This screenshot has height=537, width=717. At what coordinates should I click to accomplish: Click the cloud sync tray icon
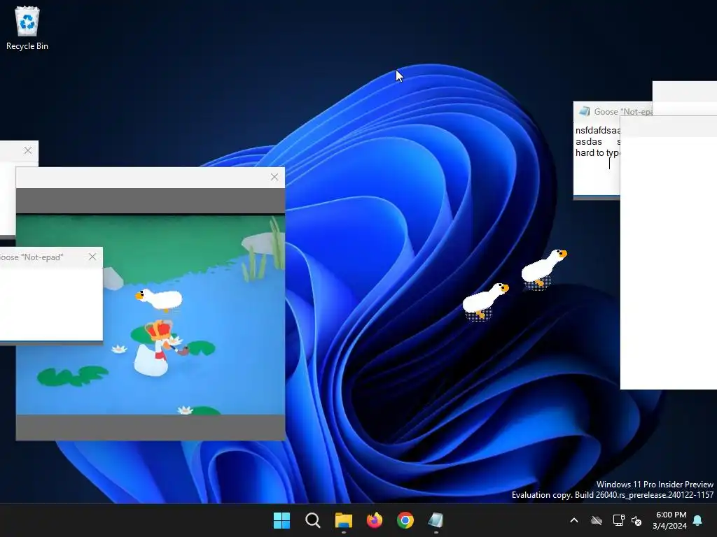pyautogui.click(x=597, y=520)
